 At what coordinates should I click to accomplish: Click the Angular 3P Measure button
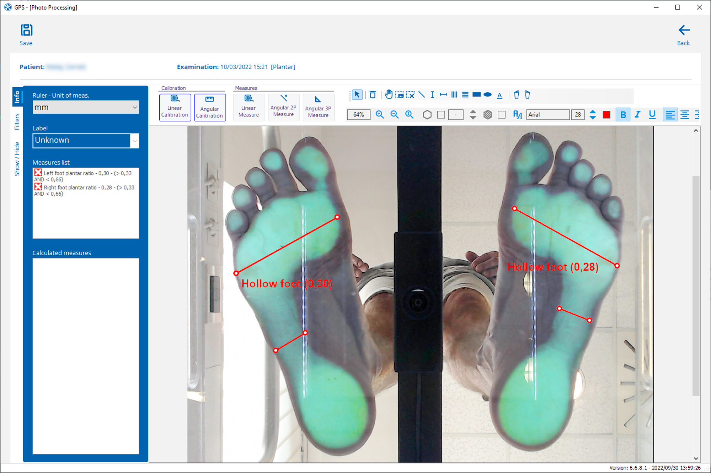[x=318, y=107]
